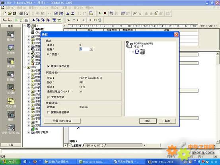Select the 库 tree item
220x165 pixels.
pyautogui.click(x=37, y=129)
